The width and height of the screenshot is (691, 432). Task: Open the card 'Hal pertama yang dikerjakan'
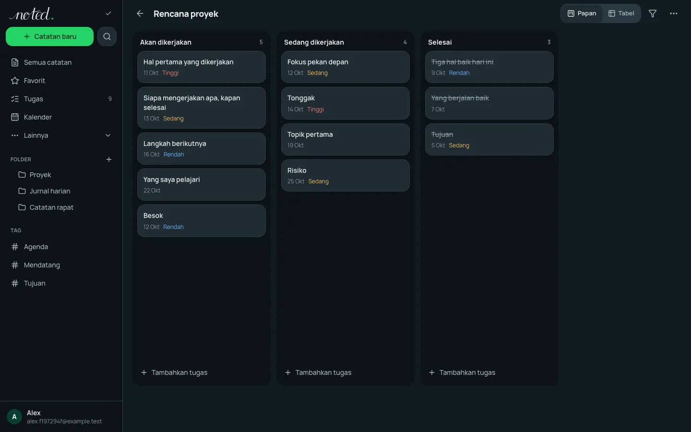[202, 67]
